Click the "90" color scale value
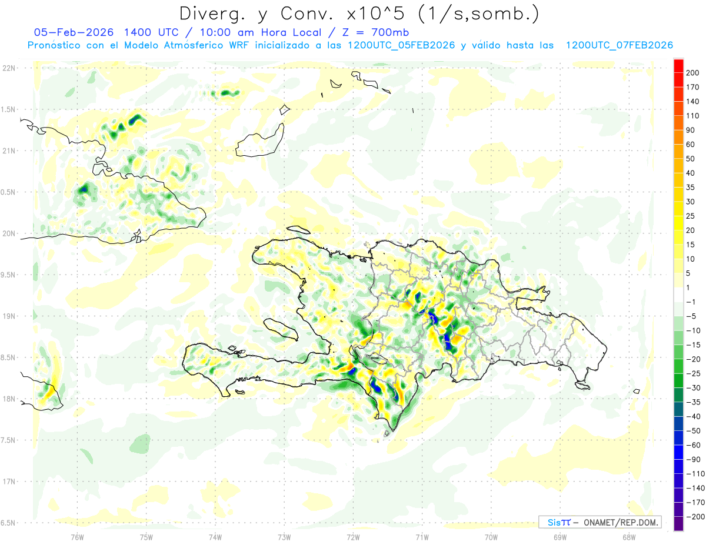Viewport: 706px width, 545px height. pos(691,130)
